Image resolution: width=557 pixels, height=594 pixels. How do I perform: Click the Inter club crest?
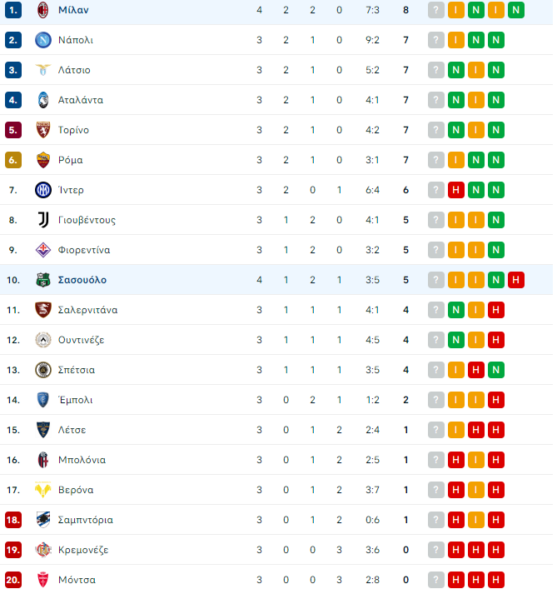tap(43, 190)
